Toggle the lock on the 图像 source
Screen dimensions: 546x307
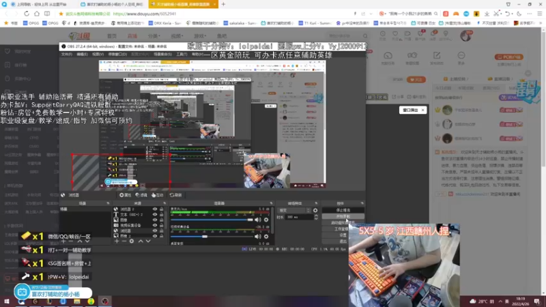[x=161, y=220]
